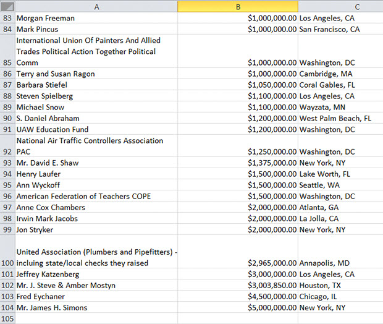Click row 83 header
The image size is (383, 324).
click(7, 19)
